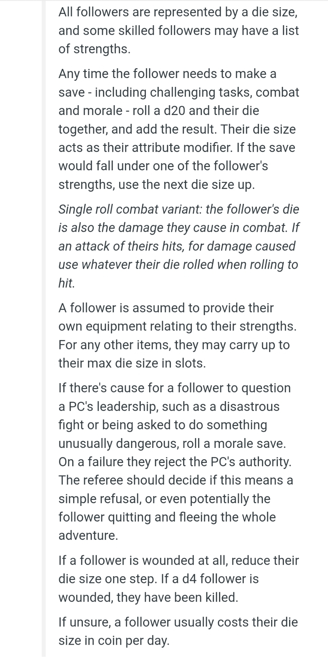328x659 pixels.
Task: Click the final paragraph starting "If unsure"
Action: [178, 631]
